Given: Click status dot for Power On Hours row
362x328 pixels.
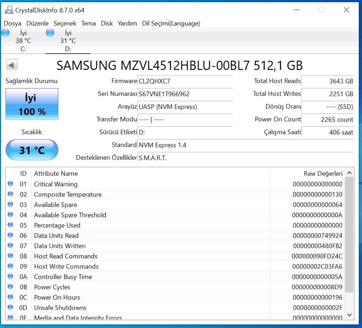Looking at the screenshot, I should point(10,297).
